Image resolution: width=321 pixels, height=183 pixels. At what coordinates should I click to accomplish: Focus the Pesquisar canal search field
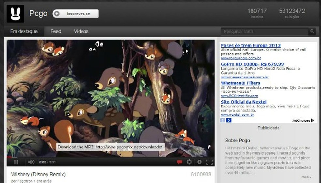tap(264, 32)
